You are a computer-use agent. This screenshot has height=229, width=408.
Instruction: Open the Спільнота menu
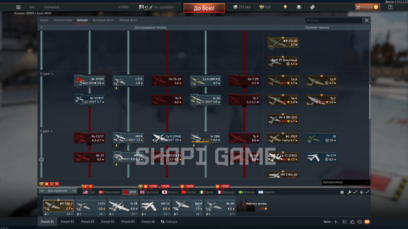click(x=51, y=7)
